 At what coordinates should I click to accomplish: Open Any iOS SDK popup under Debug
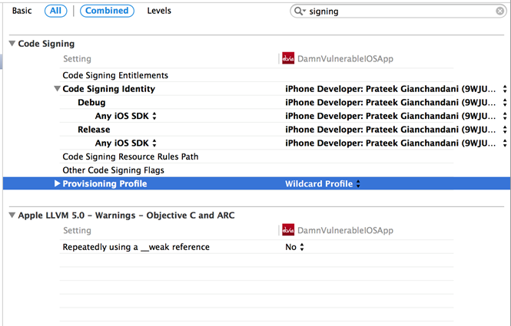pyautogui.click(x=125, y=116)
